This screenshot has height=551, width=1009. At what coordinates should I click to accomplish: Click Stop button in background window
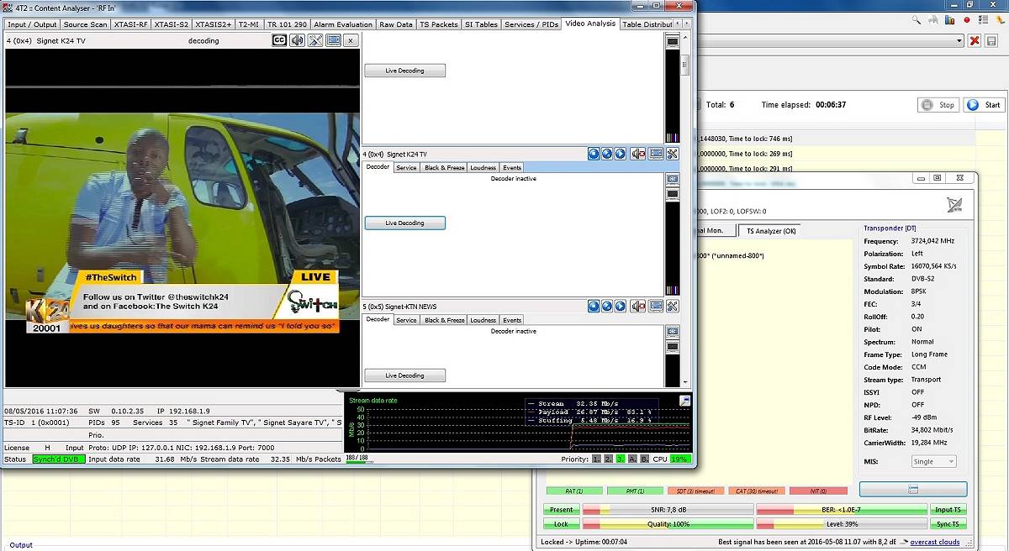click(938, 105)
